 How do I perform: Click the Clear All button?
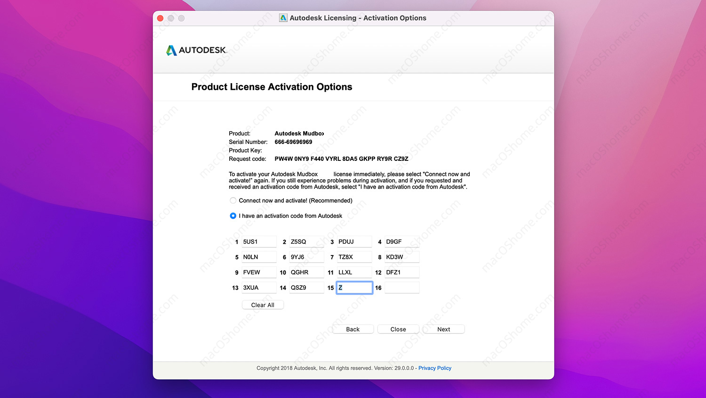coord(263,304)
